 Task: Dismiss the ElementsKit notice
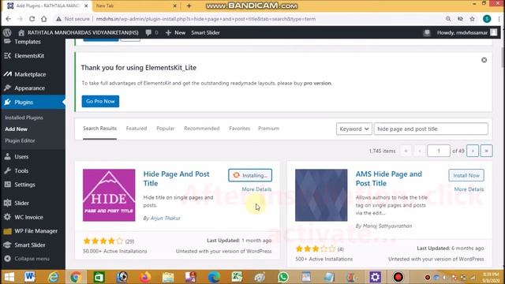click(484, 60)
